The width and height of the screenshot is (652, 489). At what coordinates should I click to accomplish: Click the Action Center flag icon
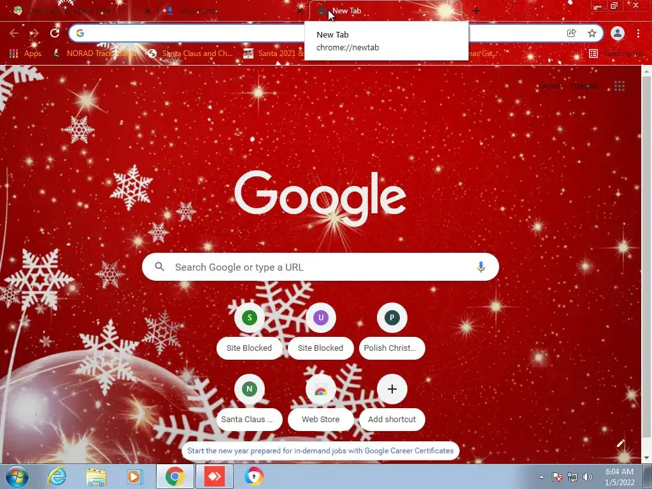tap(557, 477)
